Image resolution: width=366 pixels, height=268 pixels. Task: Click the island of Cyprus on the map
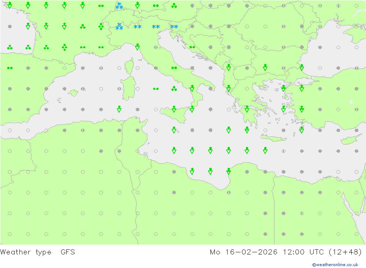[x=351, y=139]
